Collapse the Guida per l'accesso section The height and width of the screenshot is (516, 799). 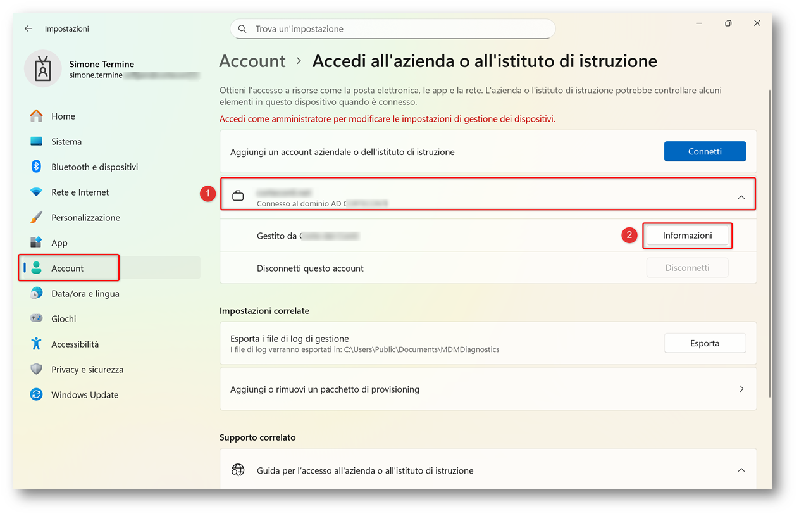(741, 470)
